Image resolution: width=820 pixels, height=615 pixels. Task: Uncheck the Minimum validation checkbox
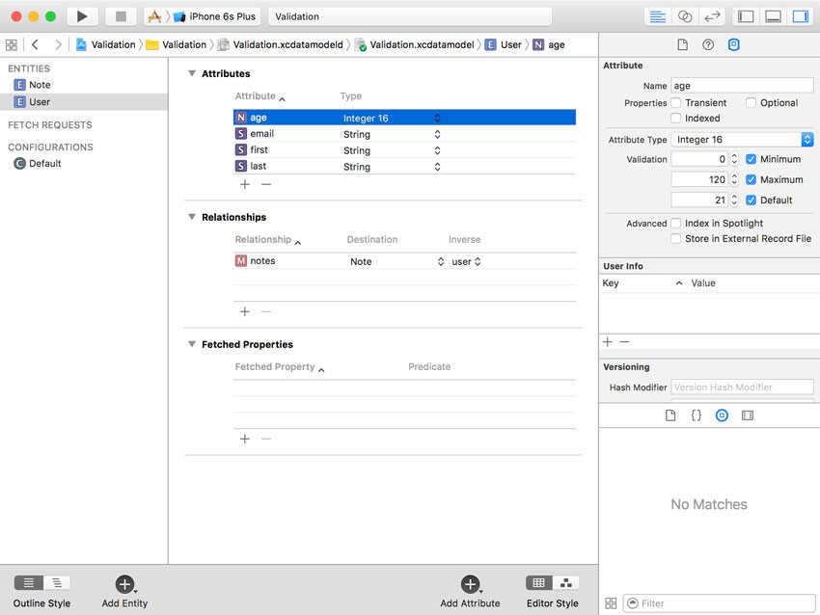coord(751,159)
